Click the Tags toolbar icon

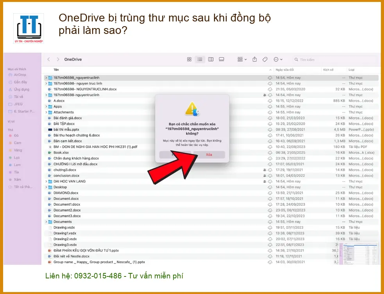point(265,59)
